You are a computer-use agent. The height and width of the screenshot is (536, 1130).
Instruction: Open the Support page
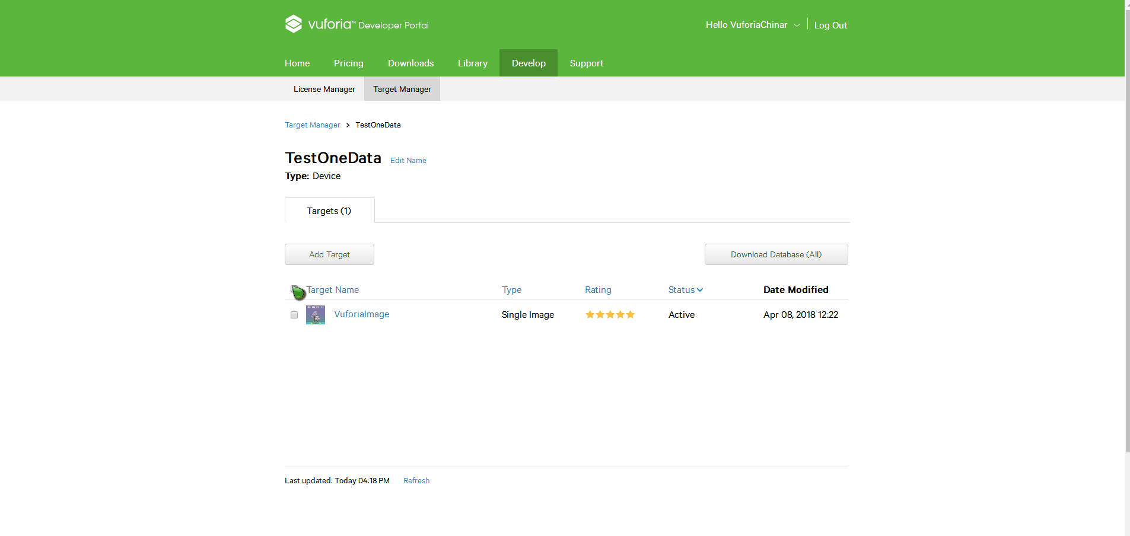tap(587, 63)
